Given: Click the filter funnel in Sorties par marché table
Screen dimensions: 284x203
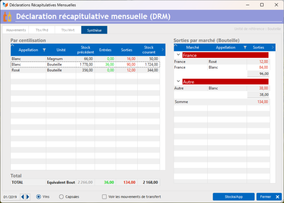Looking at the screenshot, I should pos(245,47).
